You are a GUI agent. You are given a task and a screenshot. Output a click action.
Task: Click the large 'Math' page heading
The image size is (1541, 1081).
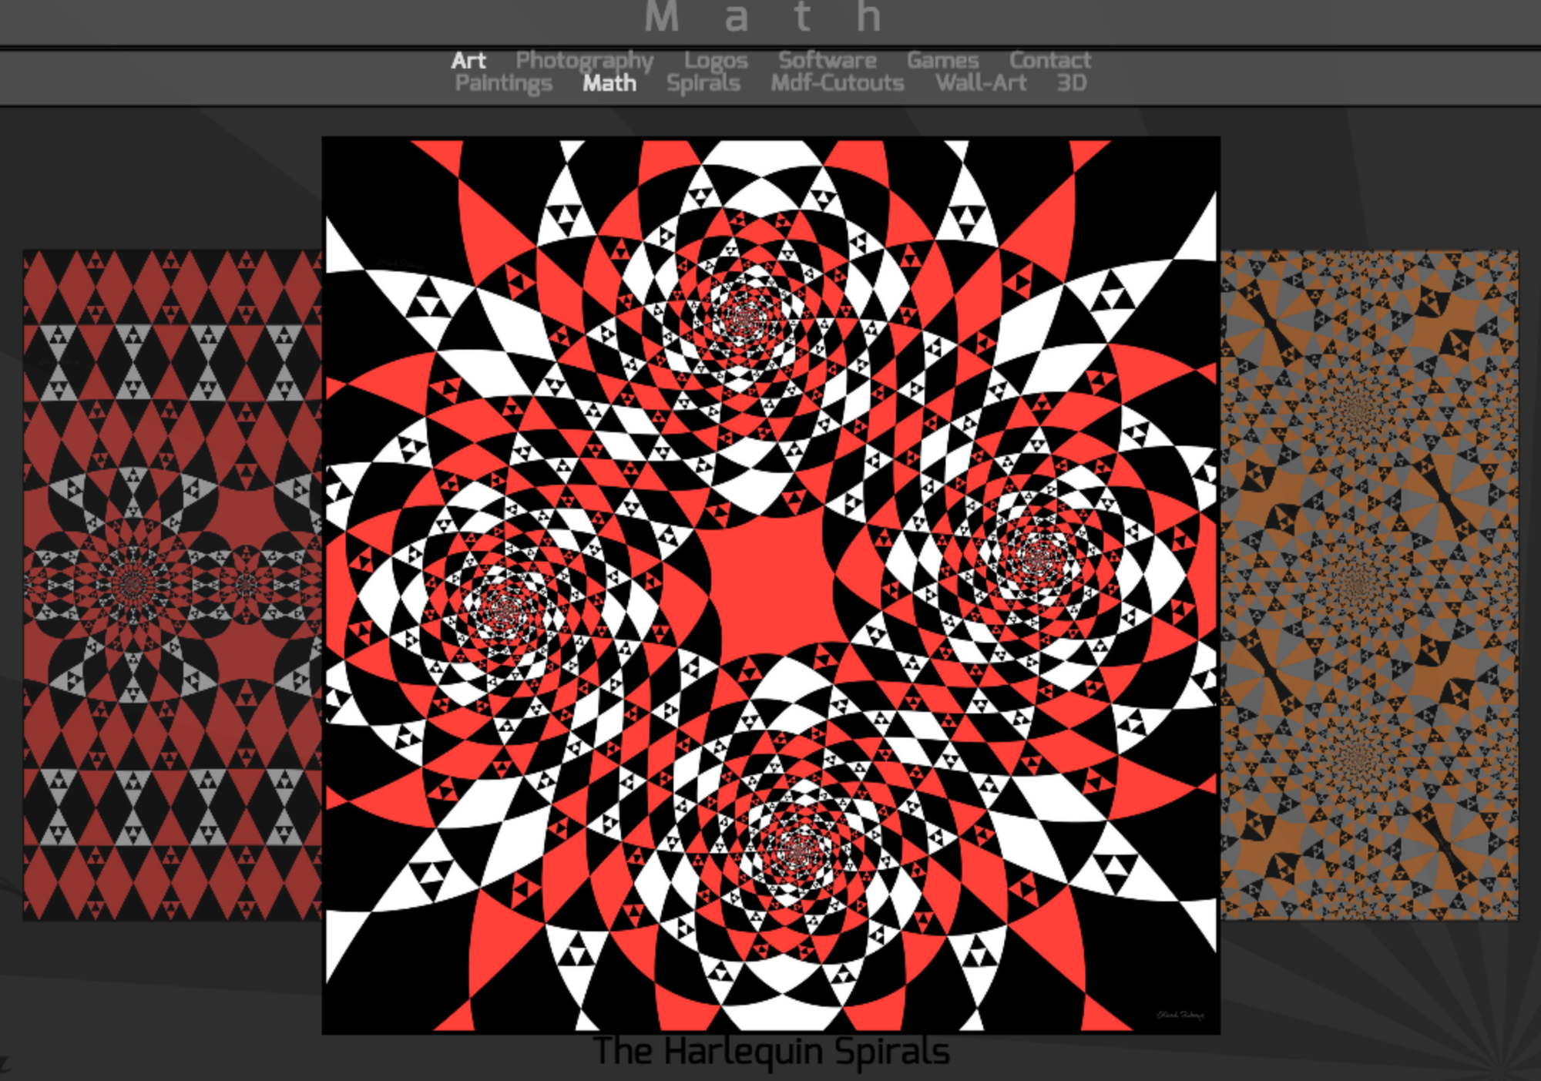click(x=763, y=17)
